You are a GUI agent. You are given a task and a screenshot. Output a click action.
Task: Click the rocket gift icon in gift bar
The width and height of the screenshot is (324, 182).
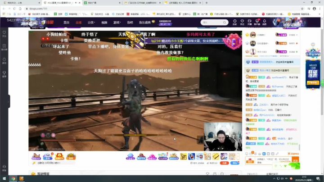192,156
